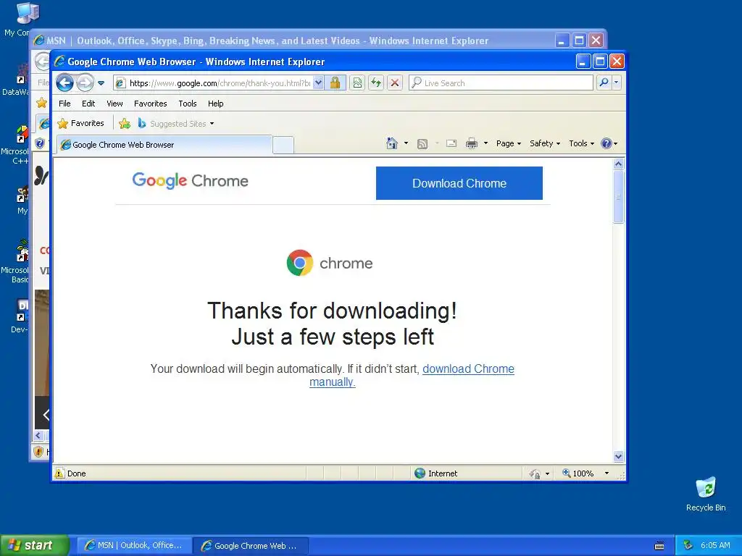Expand the address bar URL history dropdown
Viewport: 742px width, 556px height.
tap(319, 83)
